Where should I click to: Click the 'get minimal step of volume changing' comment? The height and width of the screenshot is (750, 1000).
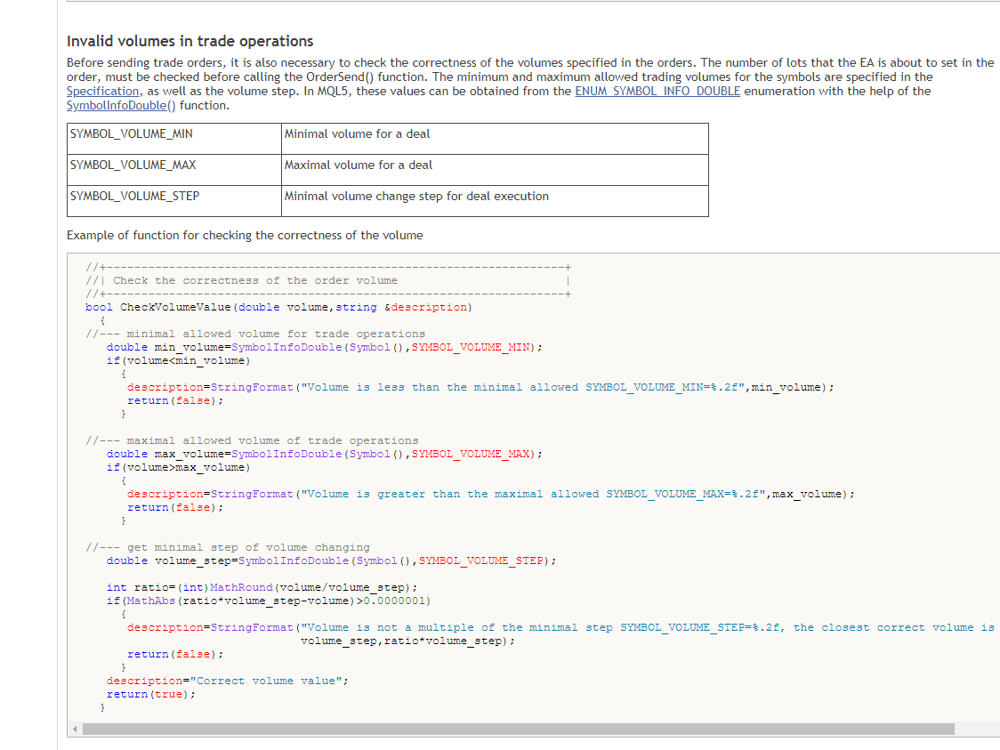pyautogui.click(x=247, y=547)
